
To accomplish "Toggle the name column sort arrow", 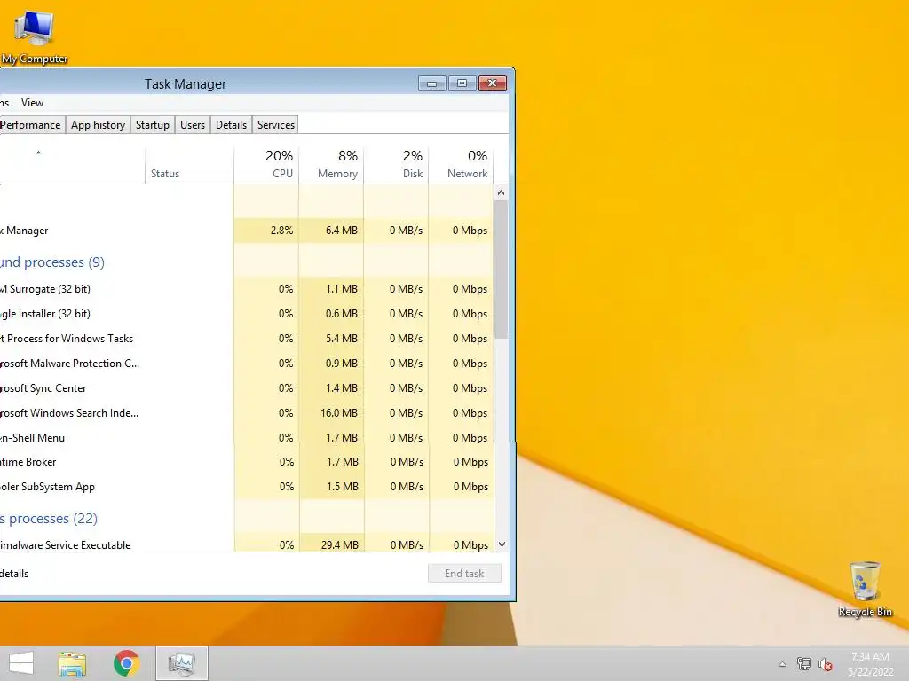I will pos(38,153).
